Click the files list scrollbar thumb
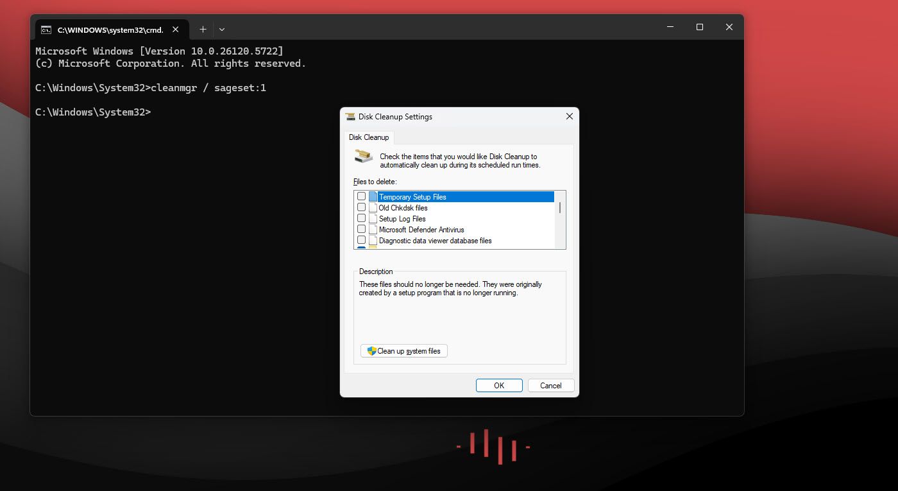The width and height of the screenshot is (898, 491). (560, 207)
